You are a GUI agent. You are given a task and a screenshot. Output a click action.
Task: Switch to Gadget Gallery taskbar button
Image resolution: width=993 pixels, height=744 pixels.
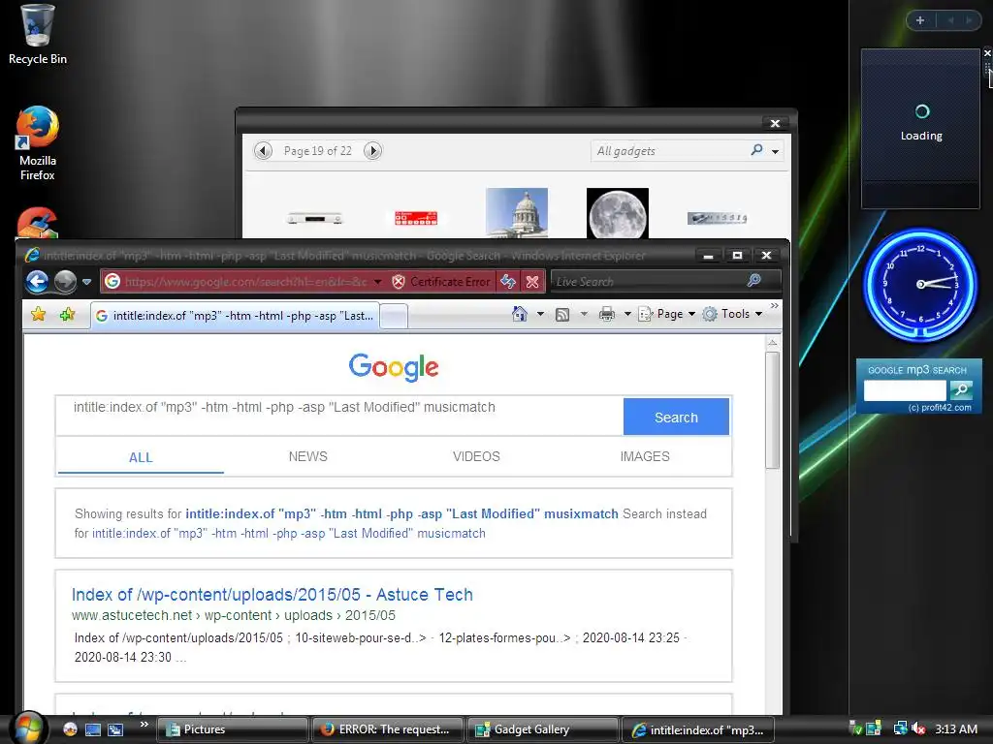click(x=543, y=729)
